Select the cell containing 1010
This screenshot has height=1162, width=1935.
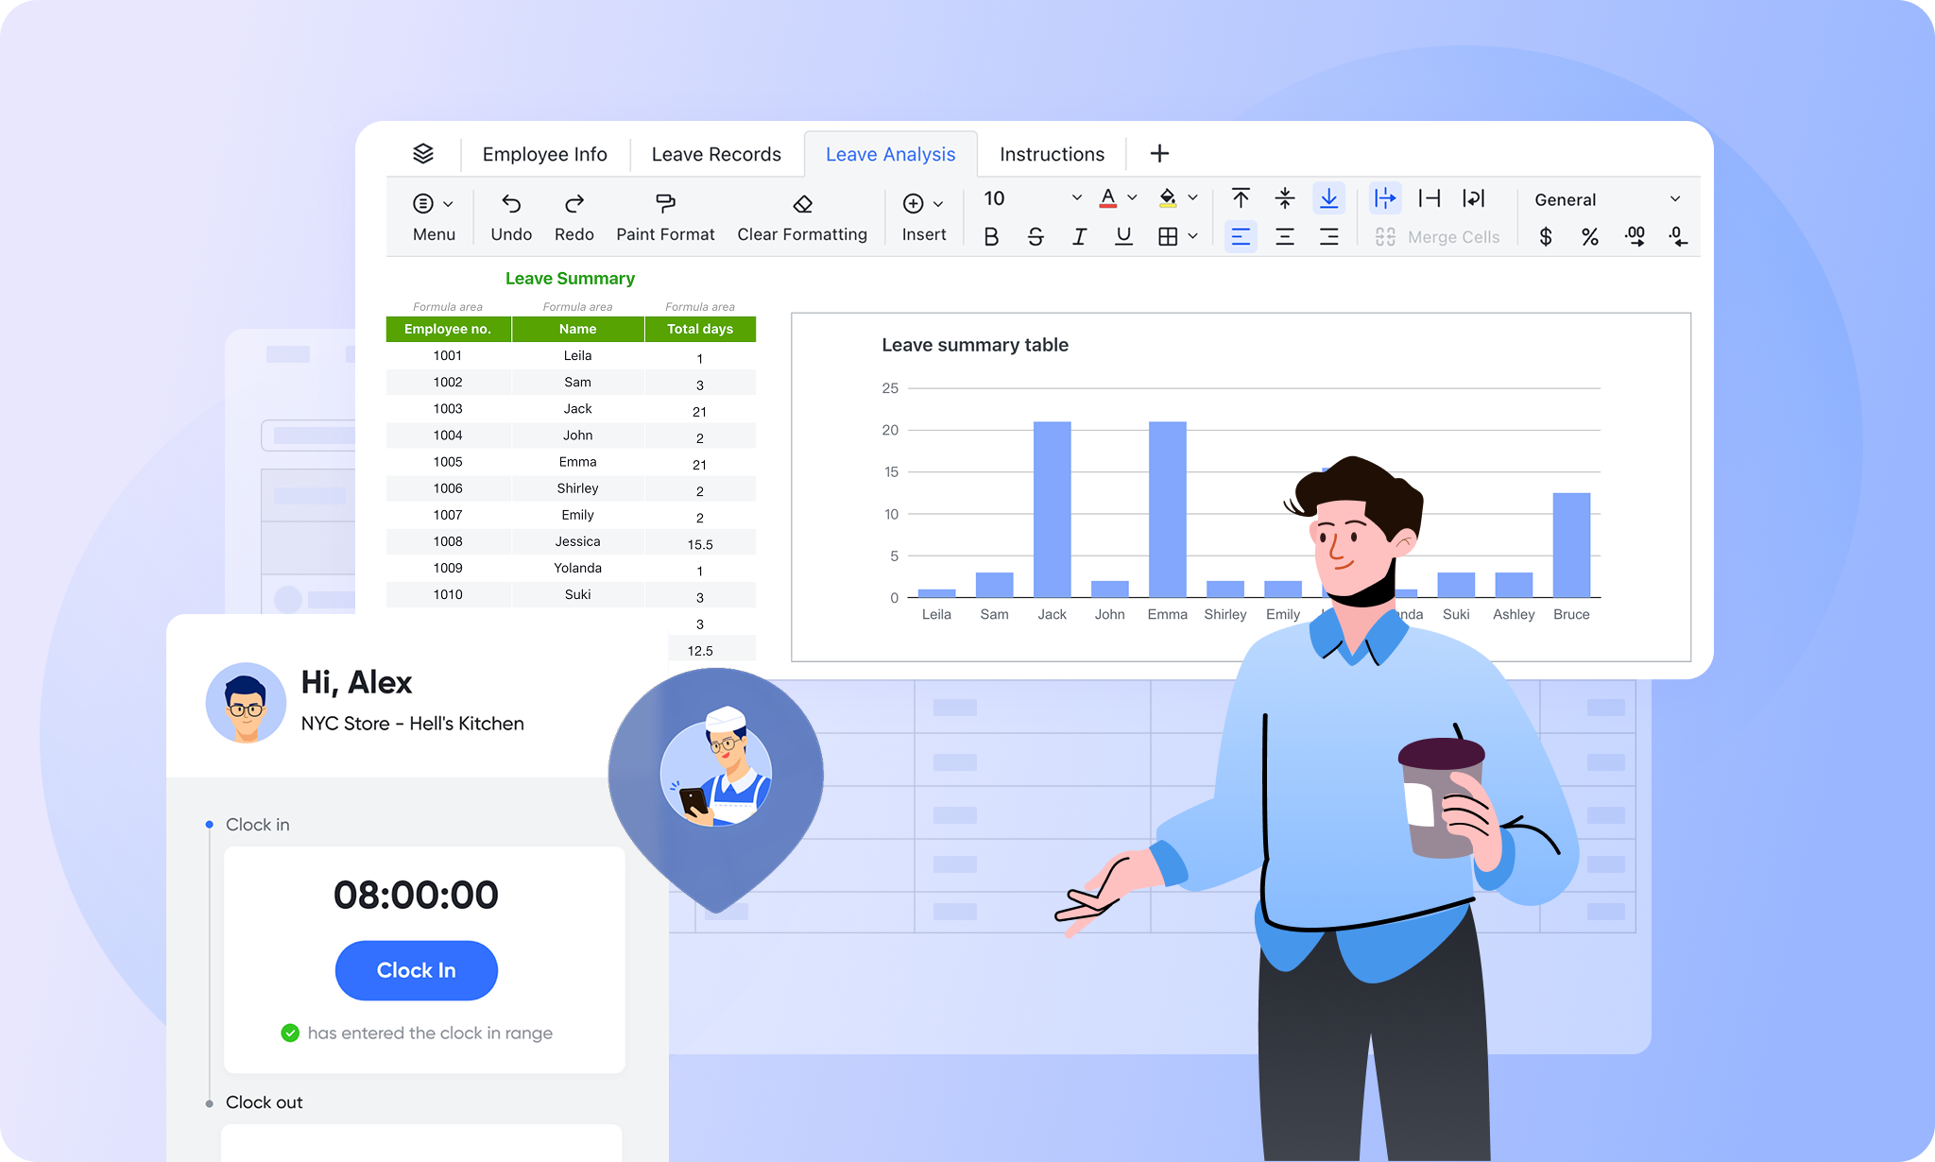click(x=448, y=594)
